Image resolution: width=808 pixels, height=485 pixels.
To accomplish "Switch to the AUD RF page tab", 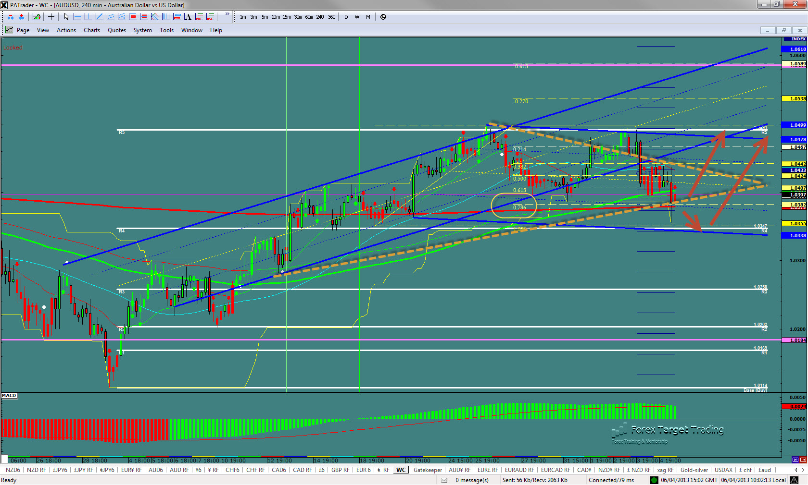I will pyautogui.click(x=179, y=470).
